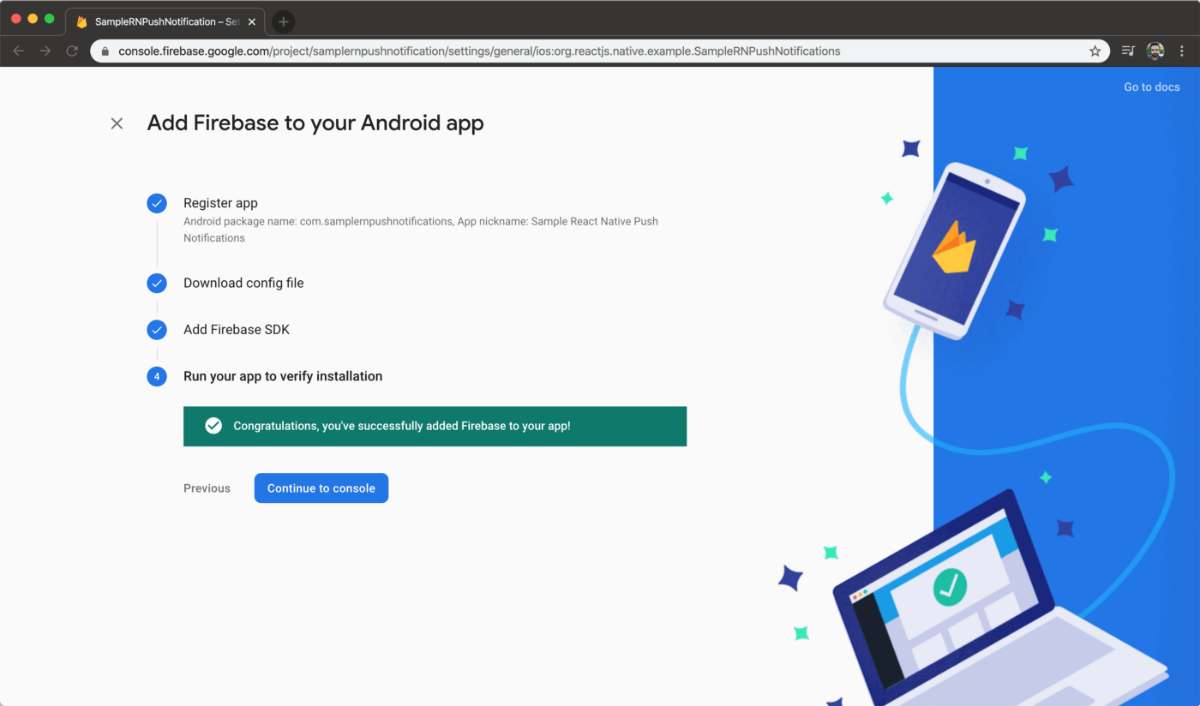Click the step 4 number badge
The image size is (1200, 706).
point(157,376)
